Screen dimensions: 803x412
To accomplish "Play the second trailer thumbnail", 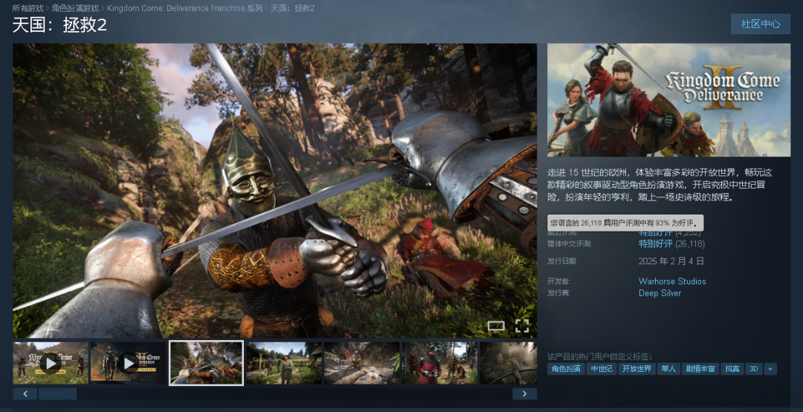I will (x=129, y=363).
